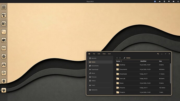Open the power menu in top bar
The image size is (180, 101).
point(178,2)
